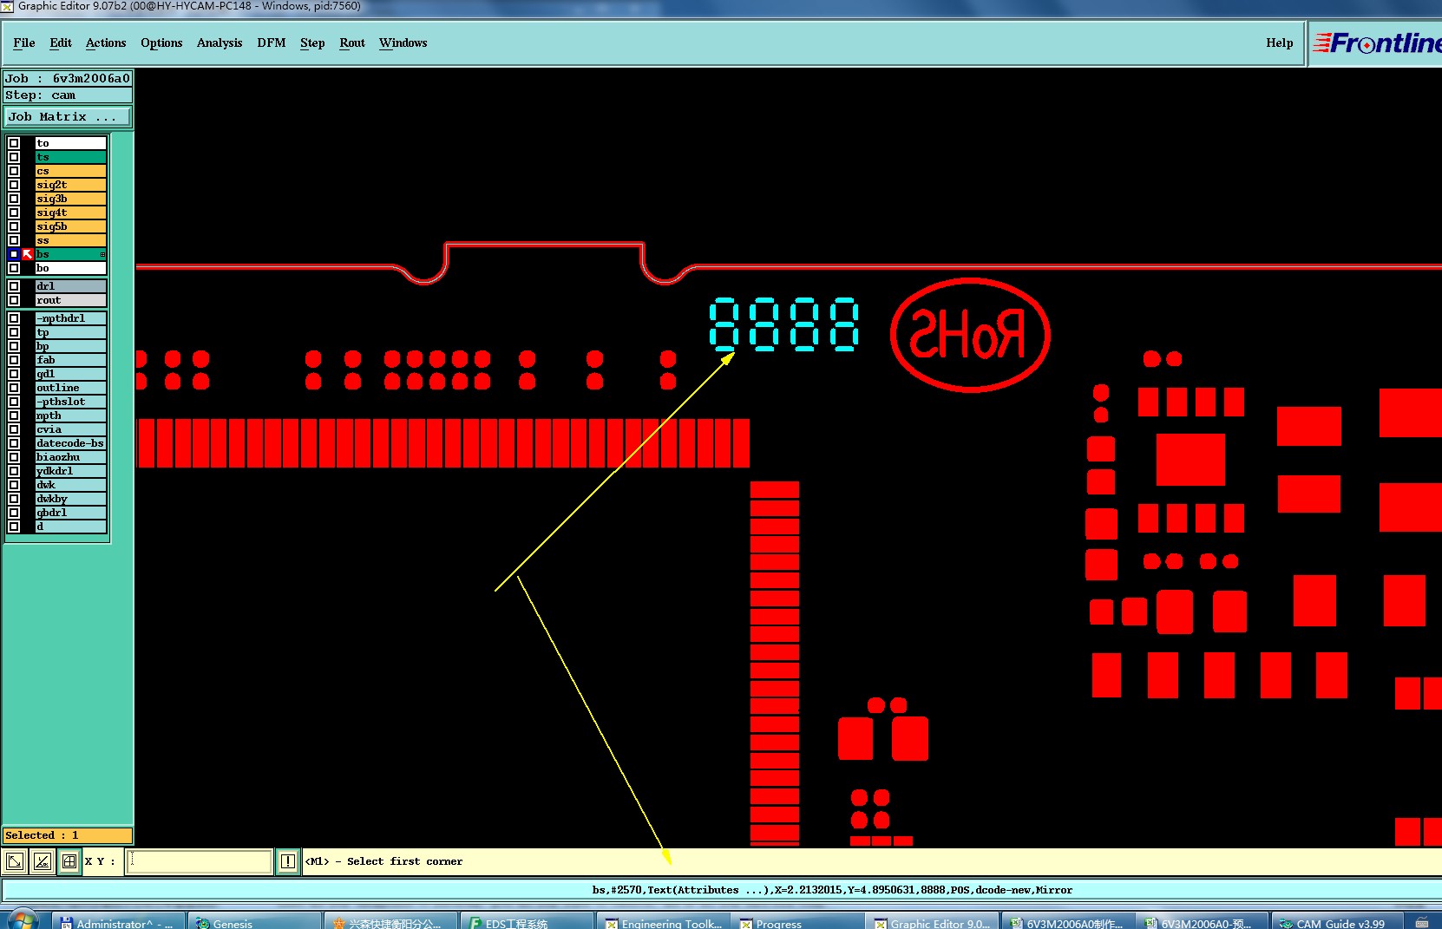Open the Help menu
This screenshot has width=1442, height=929.
pyautogui.click(x=1280, y=43)
